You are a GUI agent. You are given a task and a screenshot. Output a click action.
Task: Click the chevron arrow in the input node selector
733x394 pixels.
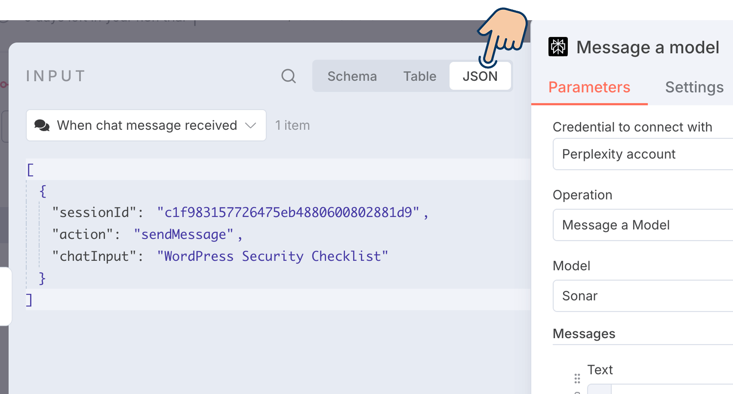[250, 125]
